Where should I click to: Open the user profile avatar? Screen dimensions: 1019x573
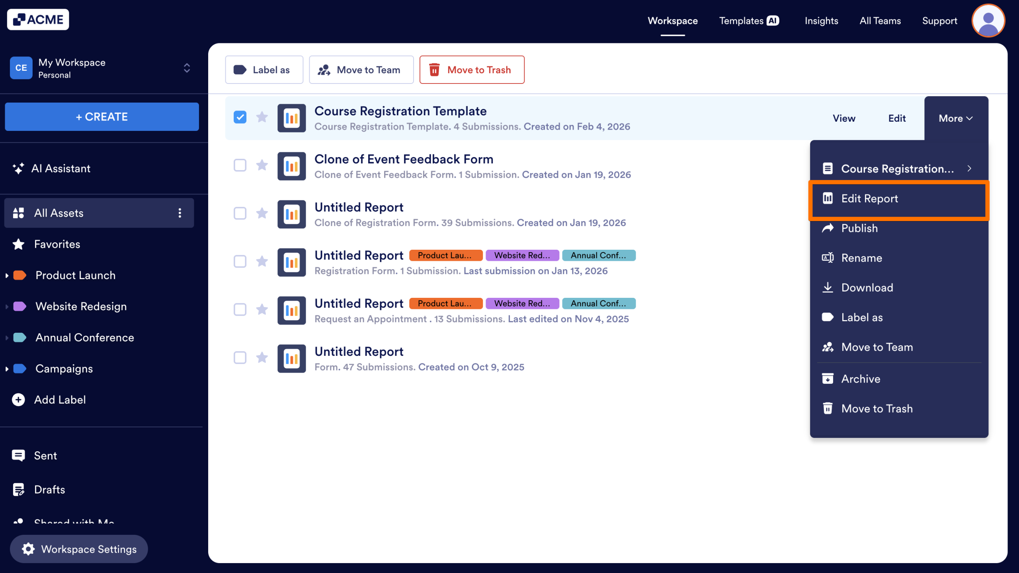pyautogui.click(x=988, y=20)
